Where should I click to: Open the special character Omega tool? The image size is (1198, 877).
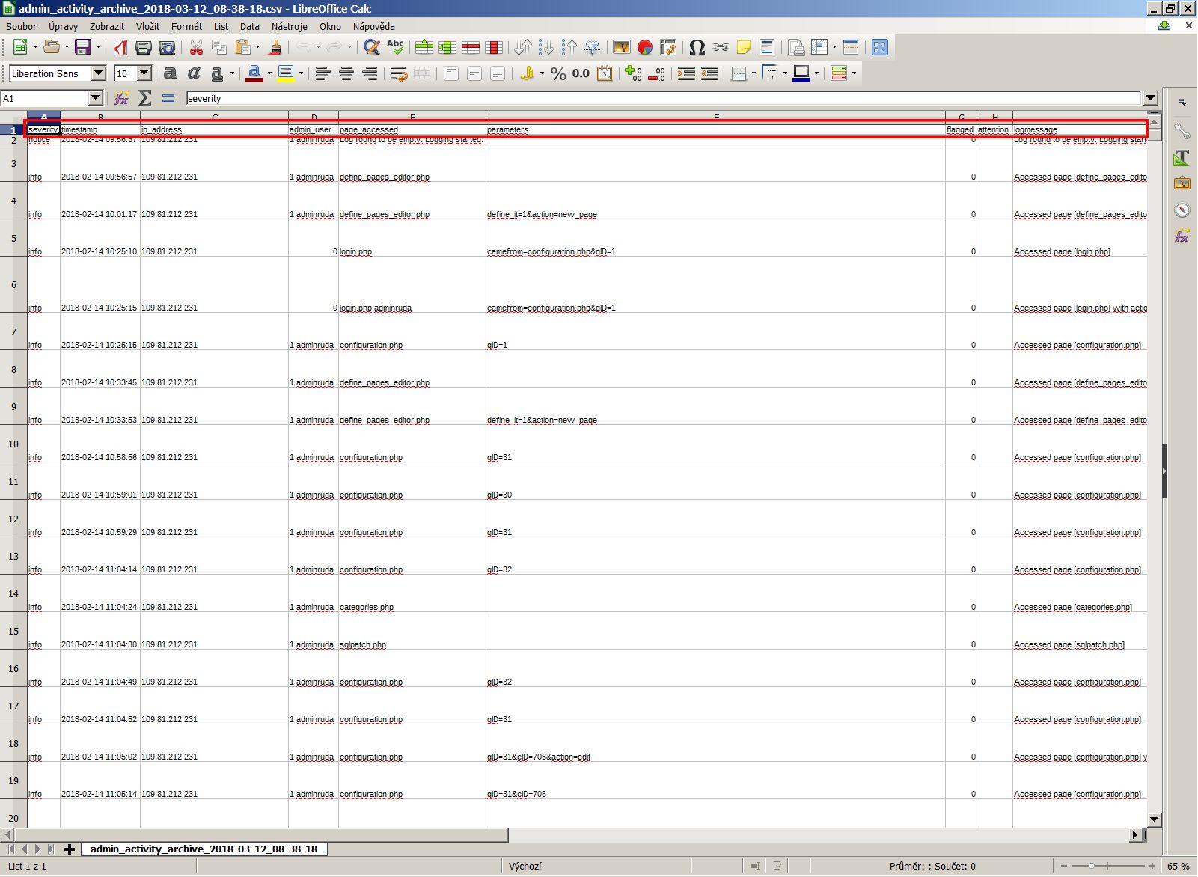[x=697, y=48]
